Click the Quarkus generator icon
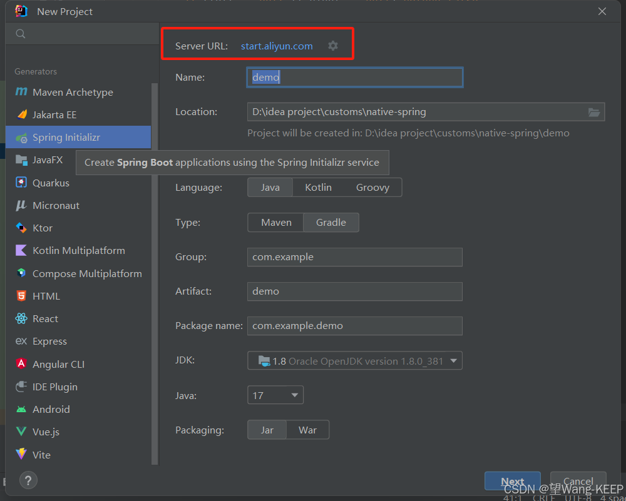The image size is (626, 501). (21, 183)
